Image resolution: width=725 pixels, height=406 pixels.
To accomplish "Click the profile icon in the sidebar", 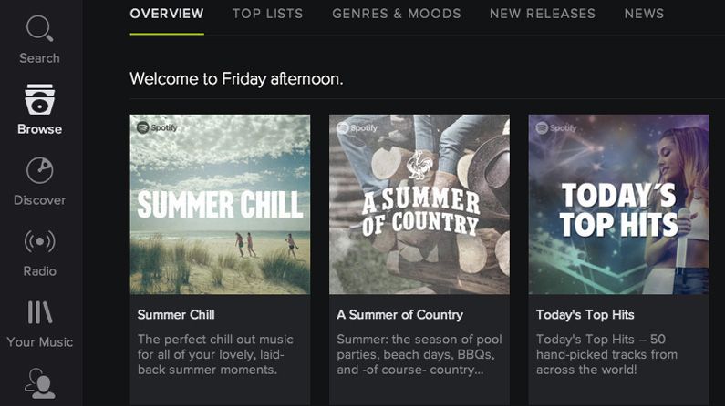I will pos(39,382).
